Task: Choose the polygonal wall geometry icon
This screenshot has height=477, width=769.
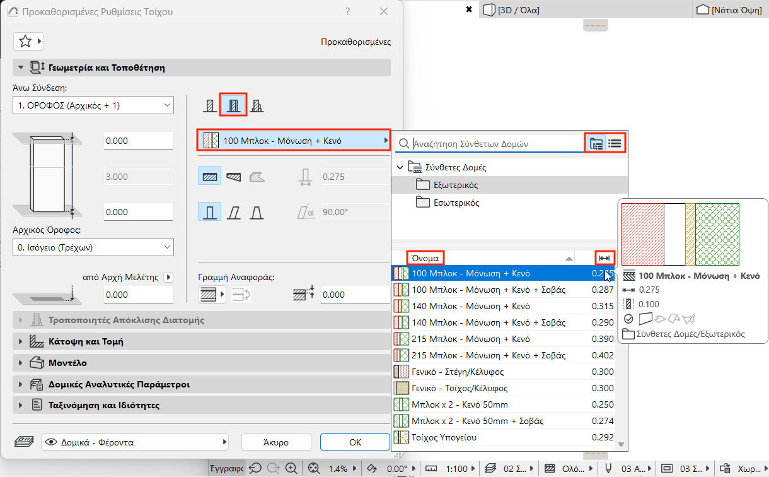Action: click(x=256, y=177)
